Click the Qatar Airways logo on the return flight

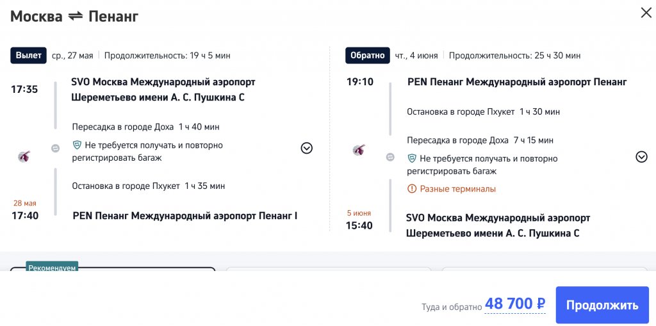click(x=359, y=151)
